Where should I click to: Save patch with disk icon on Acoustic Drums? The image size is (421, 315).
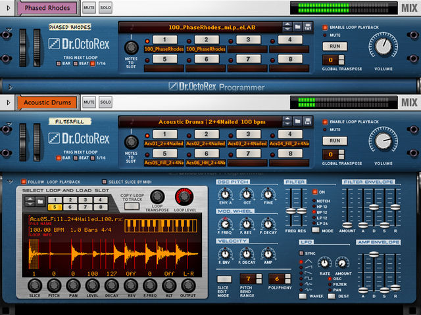click(x=308, y=121)
